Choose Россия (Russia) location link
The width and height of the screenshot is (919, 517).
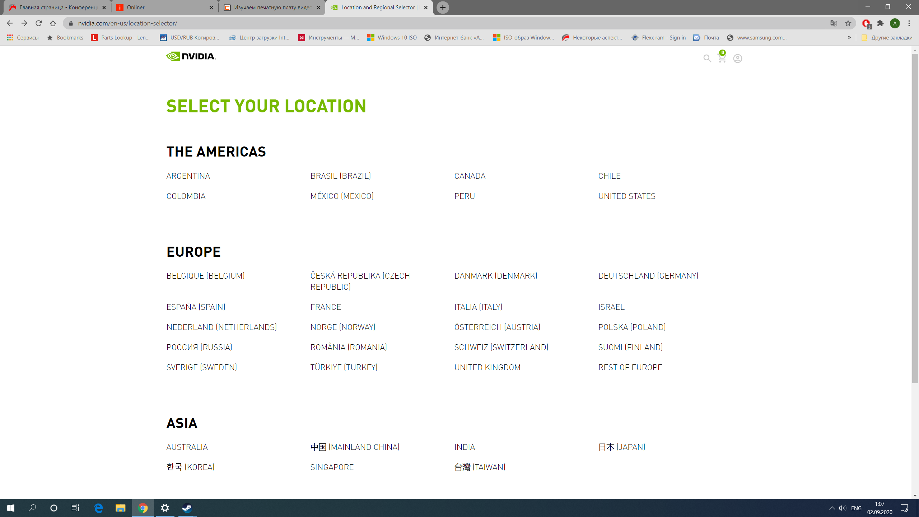[x=199, y=347]
